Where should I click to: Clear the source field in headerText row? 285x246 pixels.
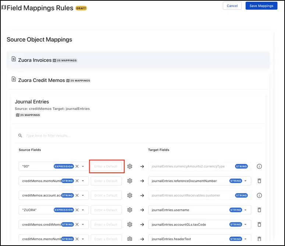click(x=77, y=239)
